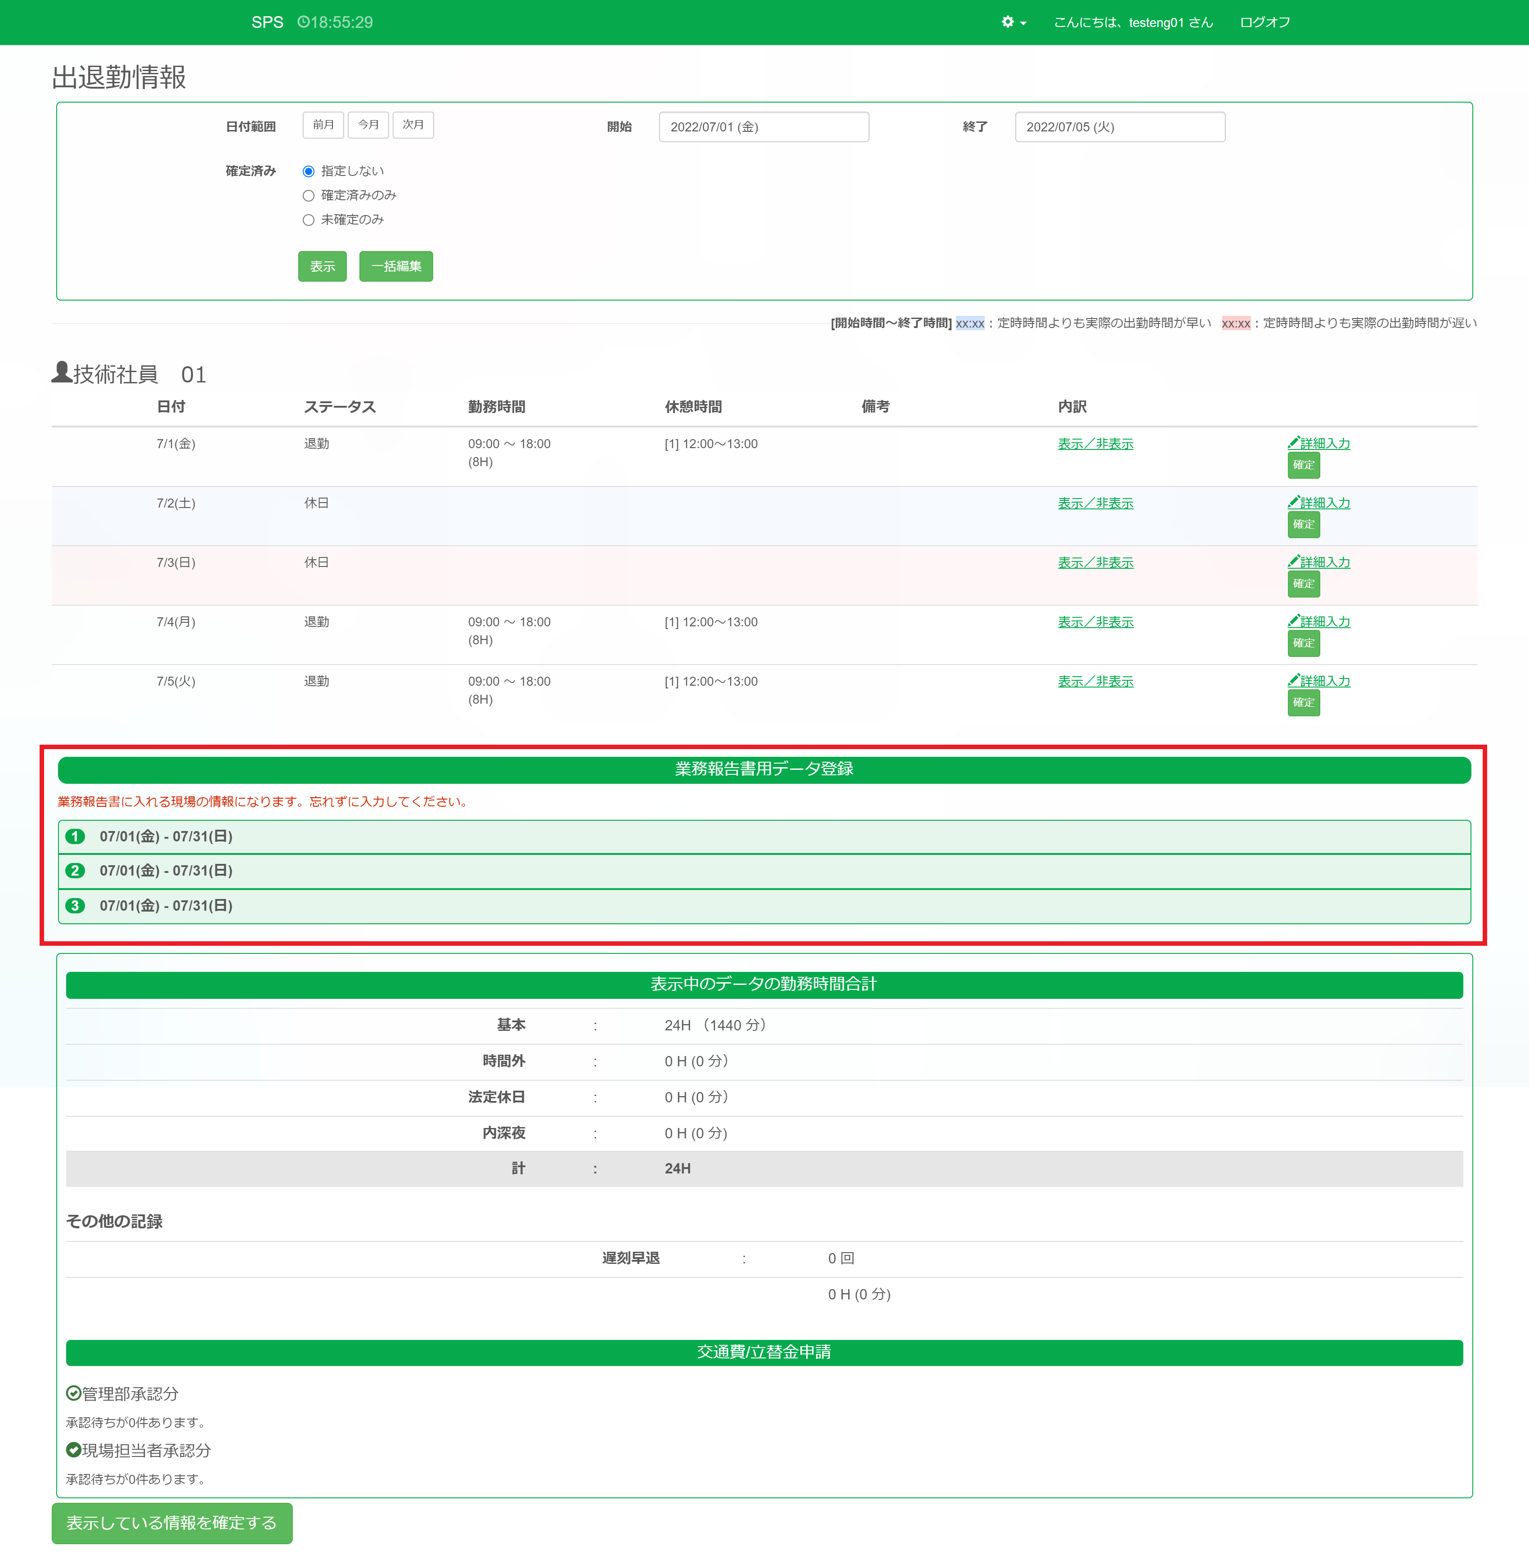Viewport: 1529px width, 1555px height.
Task: Open the settings gear dropdown
Action: (1013, 22)
